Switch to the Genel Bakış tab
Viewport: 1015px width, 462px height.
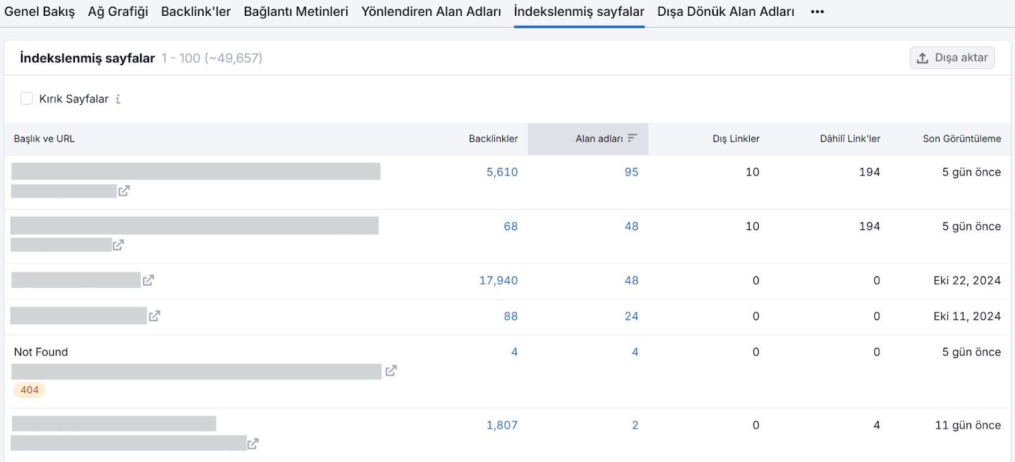point(39,12)
